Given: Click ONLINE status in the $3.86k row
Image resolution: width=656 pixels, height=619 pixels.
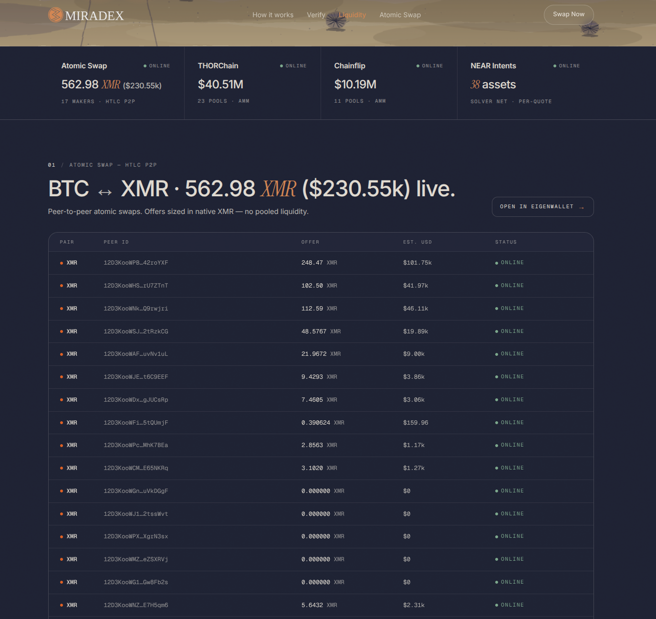Looking at the screenshot, I should [510, 377].
